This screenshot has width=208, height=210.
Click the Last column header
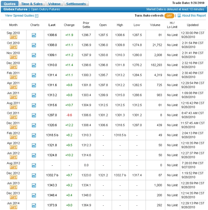point(52,25)
